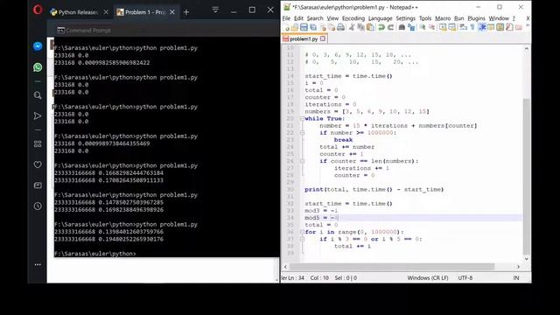Click the Copy toolbar icon
The height and width of the screenshot is (315, 560).
pyautogui.click(x=360, y=27)
